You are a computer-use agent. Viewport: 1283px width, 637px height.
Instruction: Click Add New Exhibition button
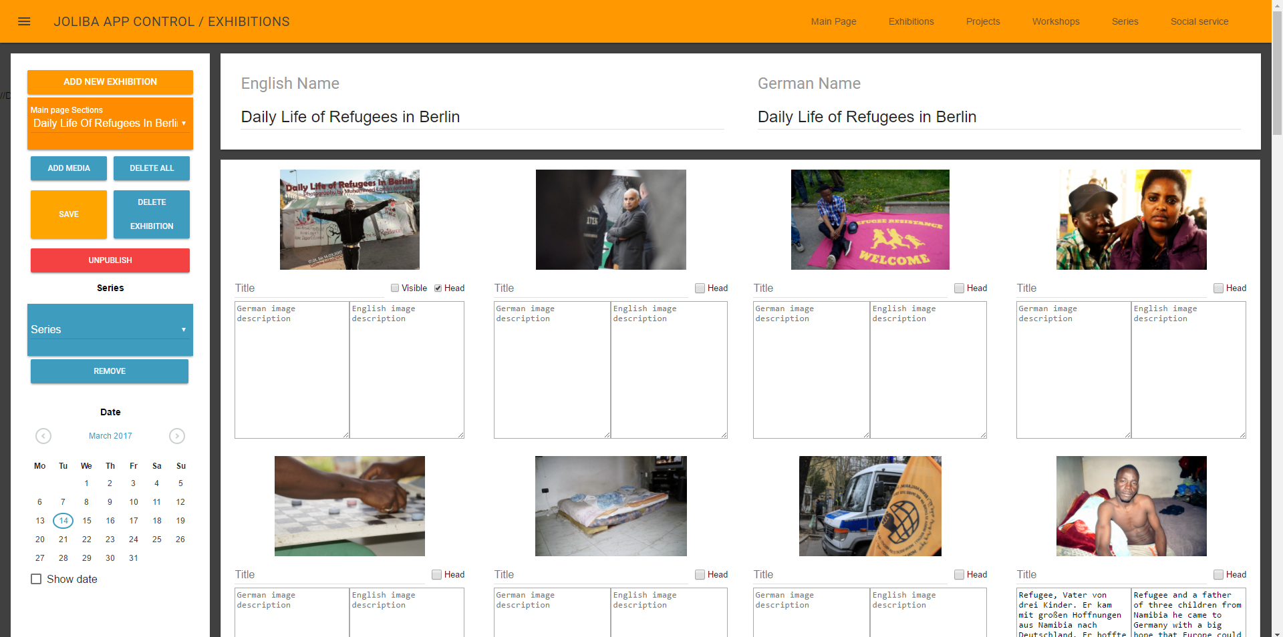(110, 82)
